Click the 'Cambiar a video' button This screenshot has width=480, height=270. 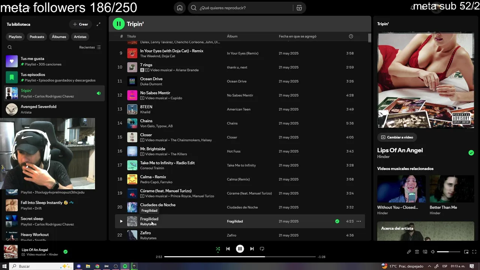(x=397, y=137)
